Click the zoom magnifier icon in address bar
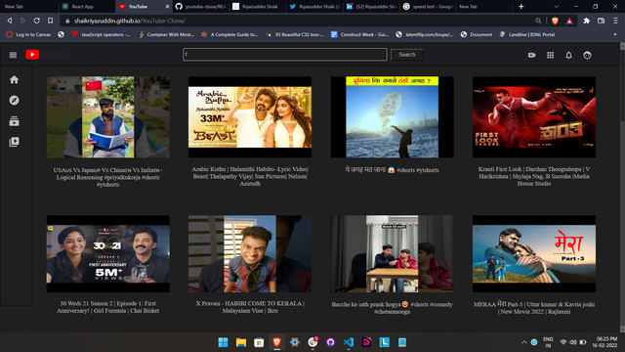Viewport: 625px width, 352px height. click(538, 21)
